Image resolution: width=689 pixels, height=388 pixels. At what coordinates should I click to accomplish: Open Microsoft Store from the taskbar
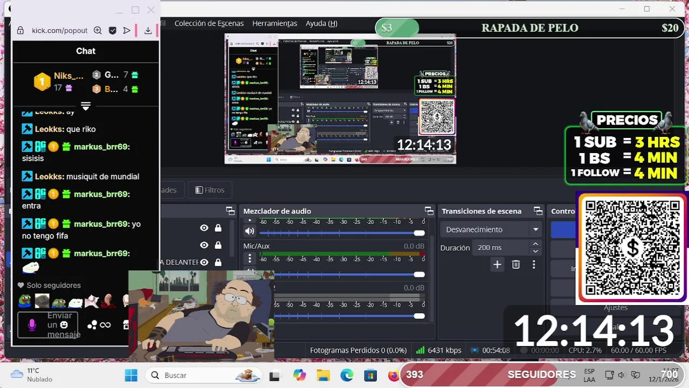370,375
